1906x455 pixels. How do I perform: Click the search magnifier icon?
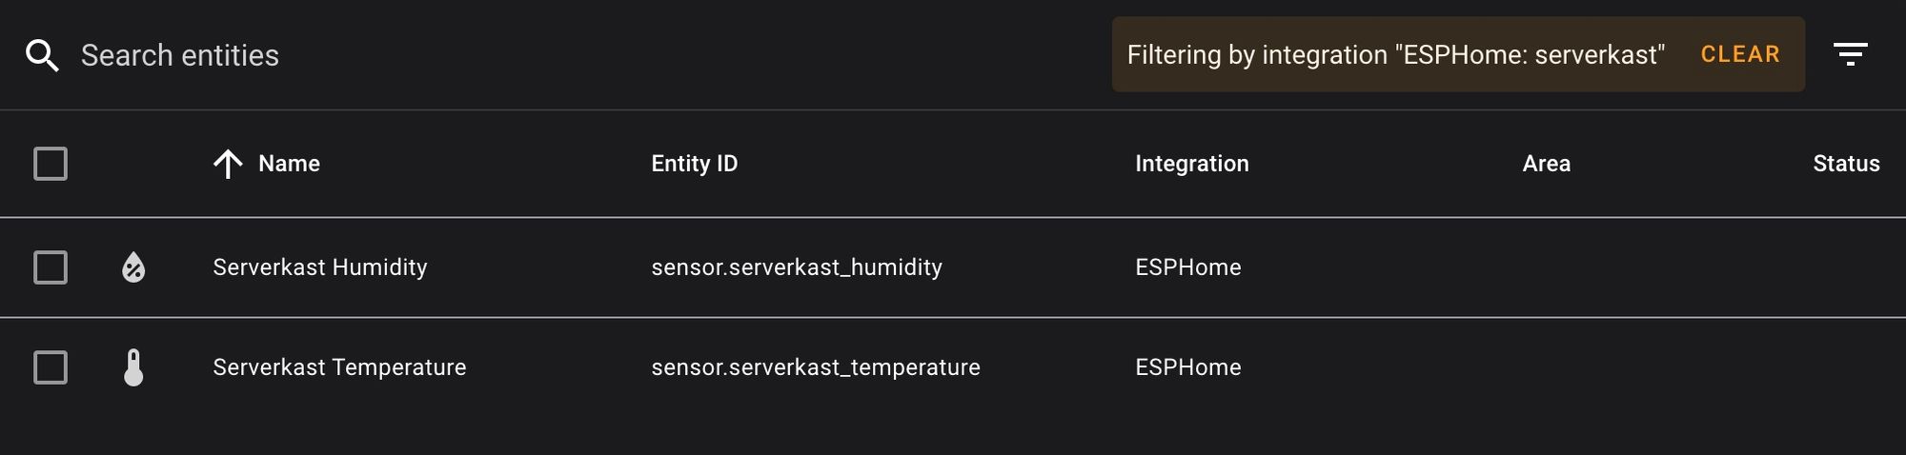[42, 55]
